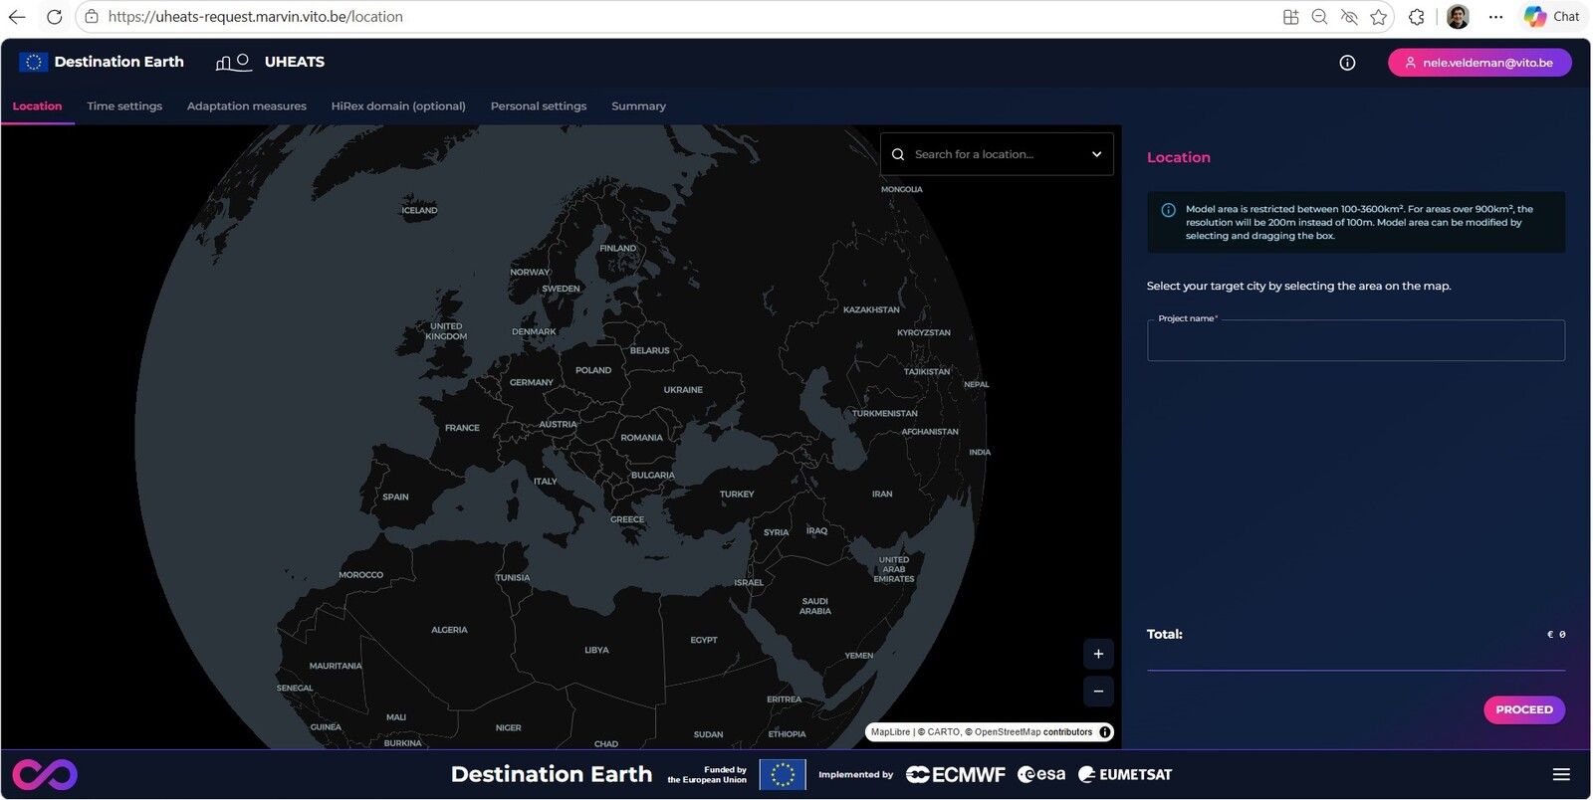
Task: Click the TURKEY label on the map
Action: [x=737, y=495]
